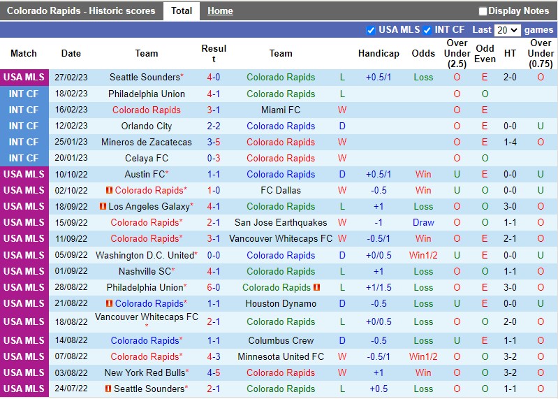Switch to the Total tab
The height and width of the screenshot is (399, 558).
pos(182,11)
